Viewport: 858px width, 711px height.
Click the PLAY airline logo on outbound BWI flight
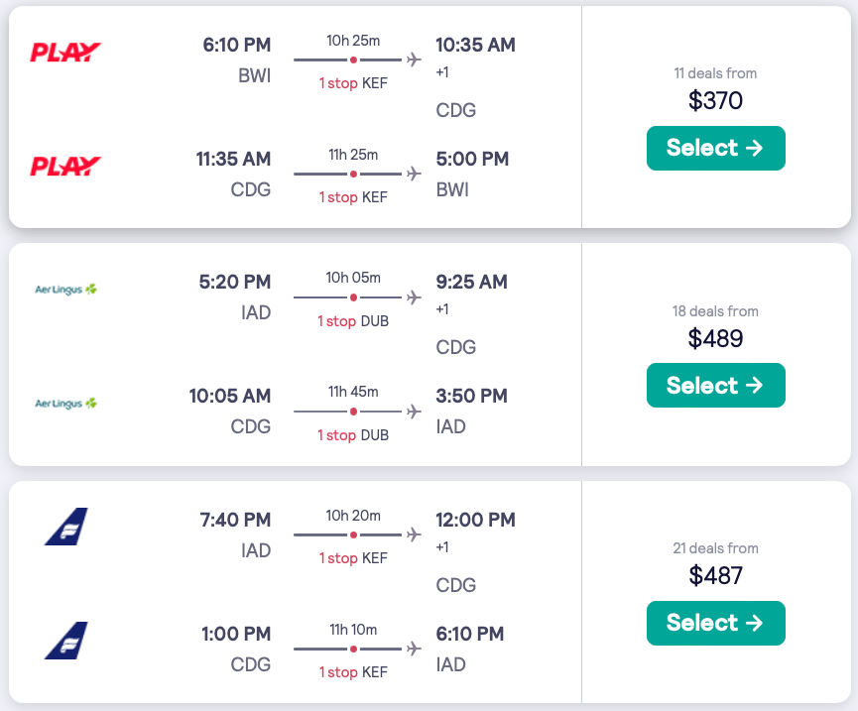(x=65, y=53)
